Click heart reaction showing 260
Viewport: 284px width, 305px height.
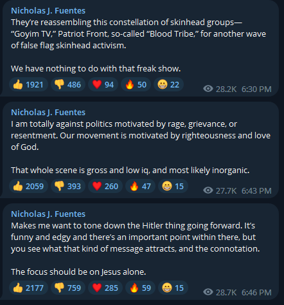[105, 187]
